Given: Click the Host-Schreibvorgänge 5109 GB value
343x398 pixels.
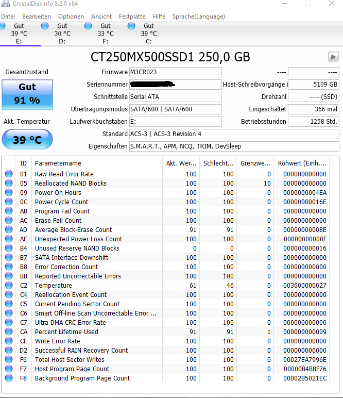Looking at the screenshot, I should 314,84.
